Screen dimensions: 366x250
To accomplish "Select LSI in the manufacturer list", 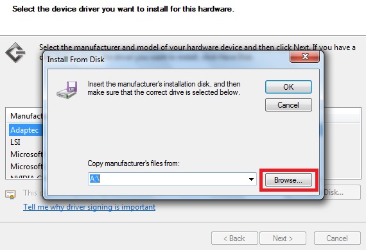I will pos(15,142).
